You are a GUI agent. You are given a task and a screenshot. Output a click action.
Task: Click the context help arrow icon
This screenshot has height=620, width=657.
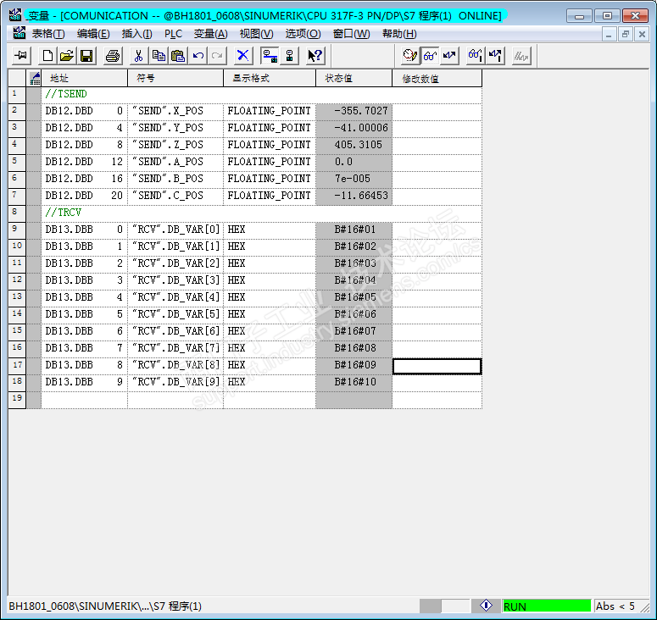tap(315, 56)
